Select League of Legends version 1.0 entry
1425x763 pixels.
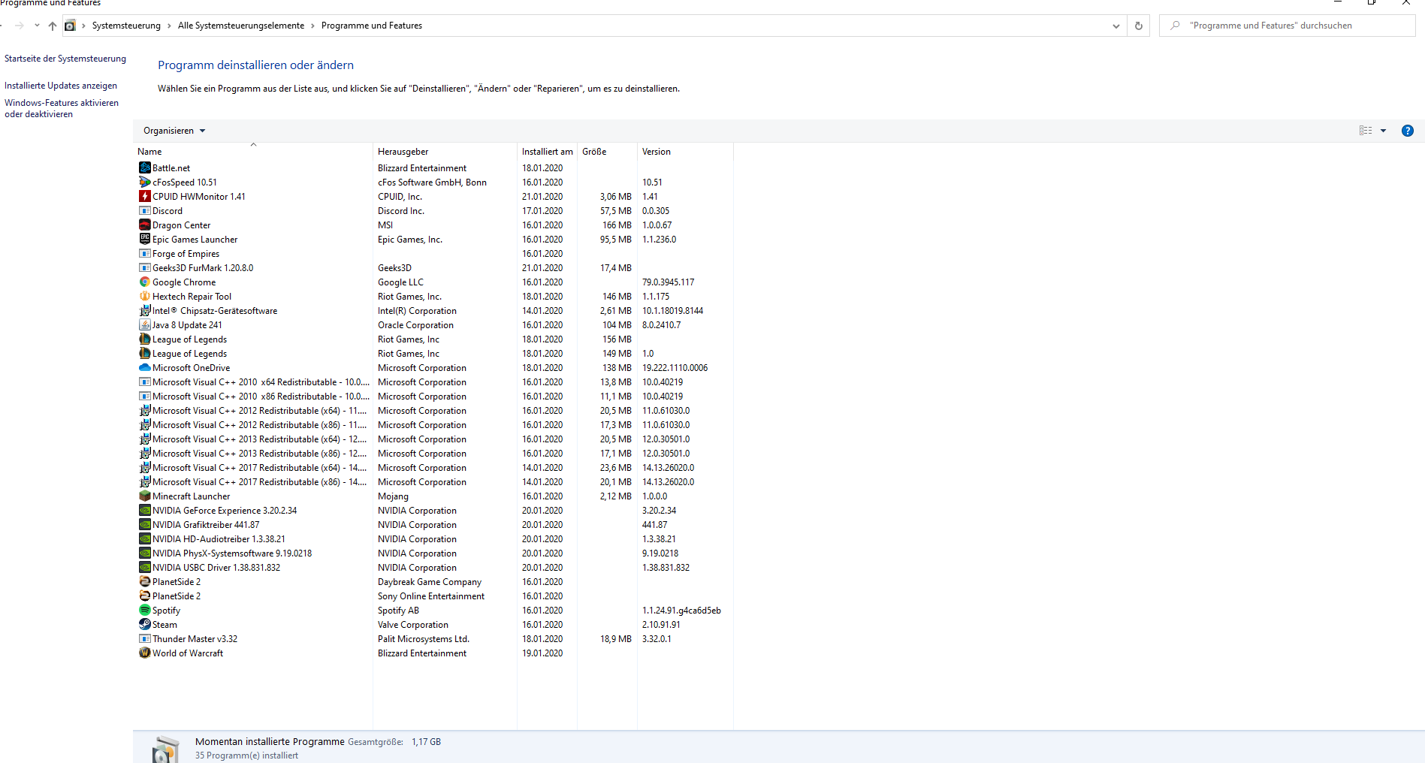(434, 353)
